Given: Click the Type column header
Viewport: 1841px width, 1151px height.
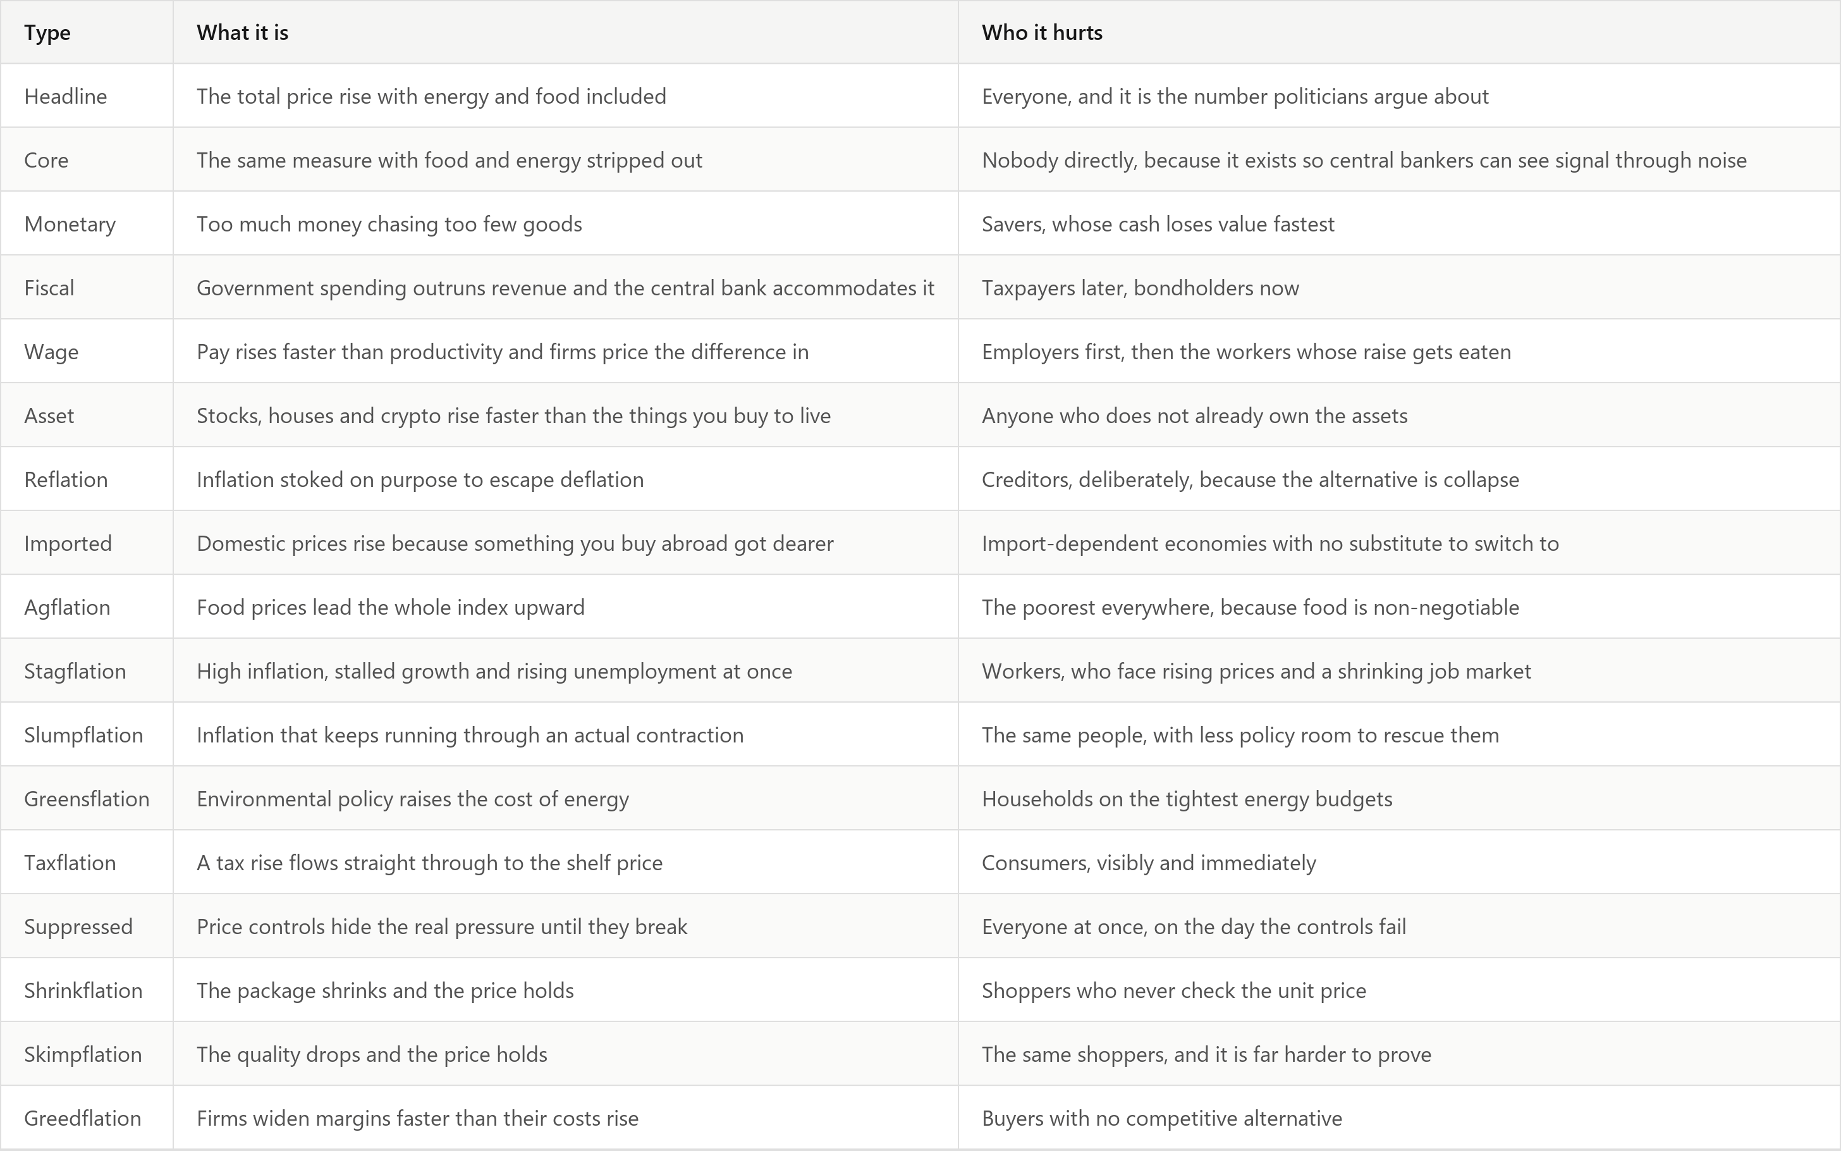Looking at the screenshot, I should [x=47, y=33].
